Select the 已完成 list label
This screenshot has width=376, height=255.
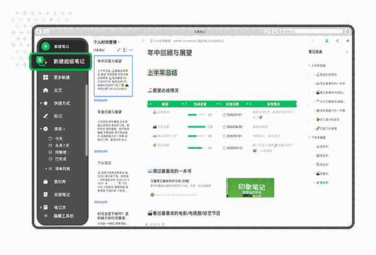(x=61, y=159)
